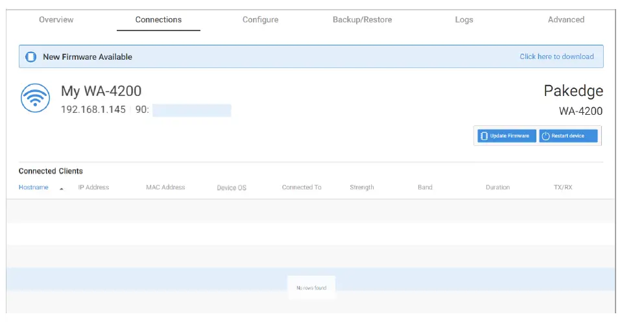Sort clients by Hostname column
The height and width of the screenshot is (323, 622).
click(x=33, y=187)
